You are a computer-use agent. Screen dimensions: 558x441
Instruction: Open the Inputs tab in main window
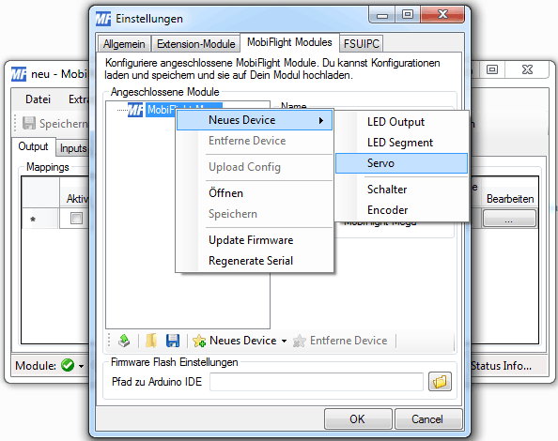tap(73, 148)
